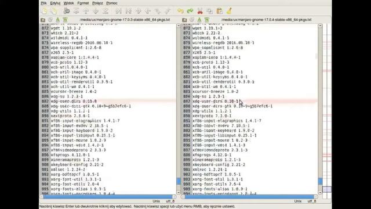371x209 pixels.
Task: Click left pane line number 890
Action: coord(45,116)
